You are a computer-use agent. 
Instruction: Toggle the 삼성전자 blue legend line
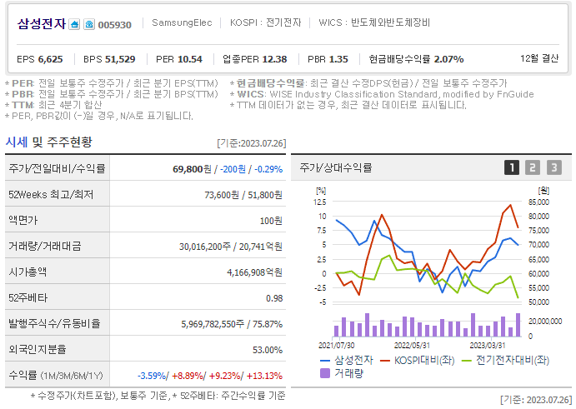[347, 360]
